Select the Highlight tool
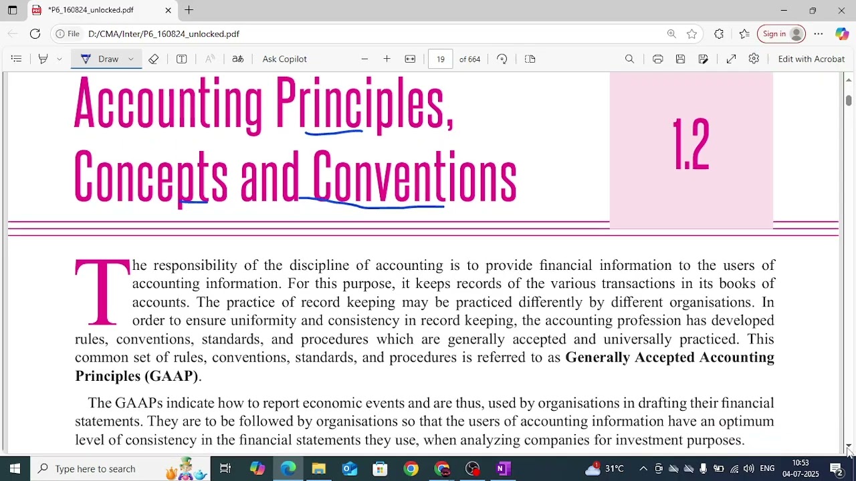Image resolution: width=856 pixels, height=481 pixels. click(x=43, y=59)
